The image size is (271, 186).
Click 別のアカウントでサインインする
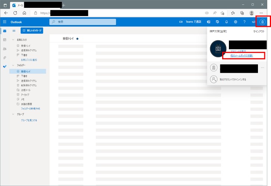coord(233,79)
